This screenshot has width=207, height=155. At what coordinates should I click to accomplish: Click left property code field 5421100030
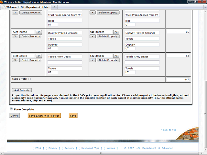tap(23, 32)
